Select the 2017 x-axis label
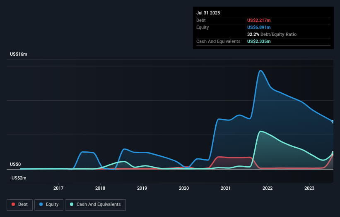The width and height of the screenshot is (340, 217). (58, 188)
